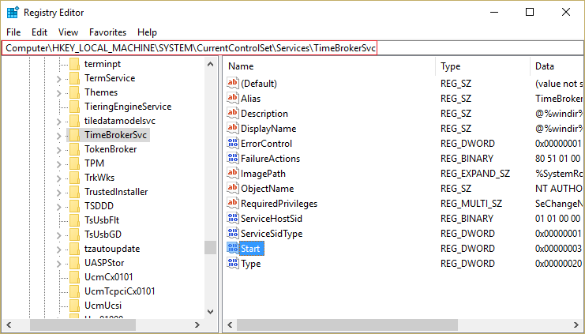Image resolution: width=585 pixels, height=334 pixels.
Task: Click the string icon next to ImagePath
Action: (233, 173)
